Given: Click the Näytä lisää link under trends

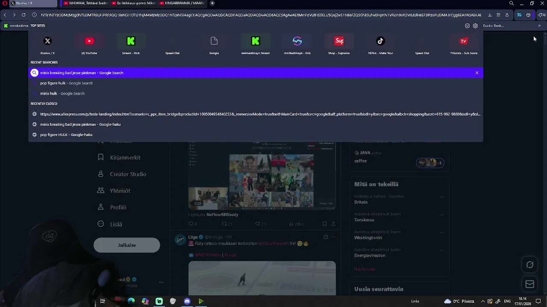Looking at the screenshot, I should (365, 269).
